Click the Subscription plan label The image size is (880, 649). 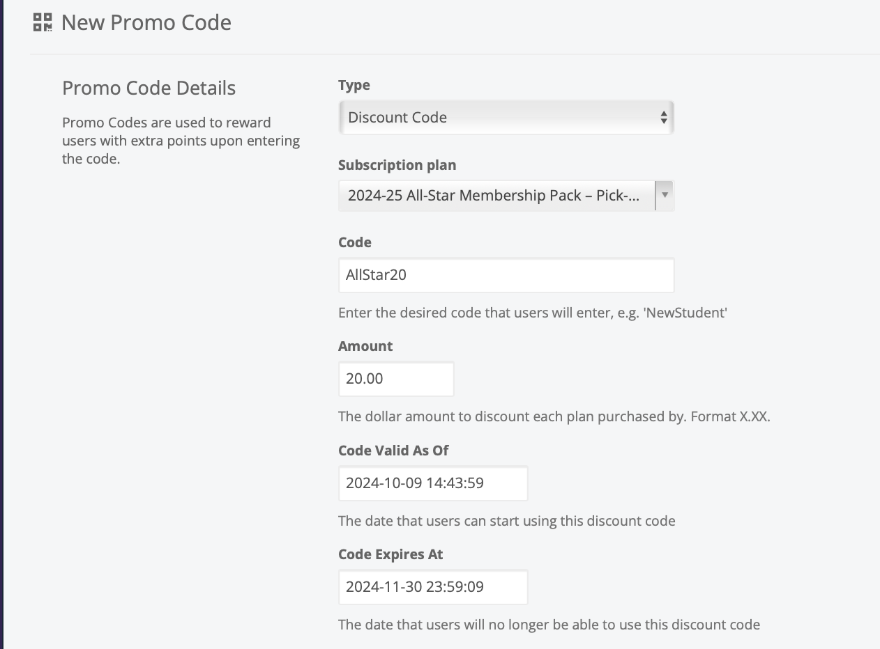coord(397,165)
